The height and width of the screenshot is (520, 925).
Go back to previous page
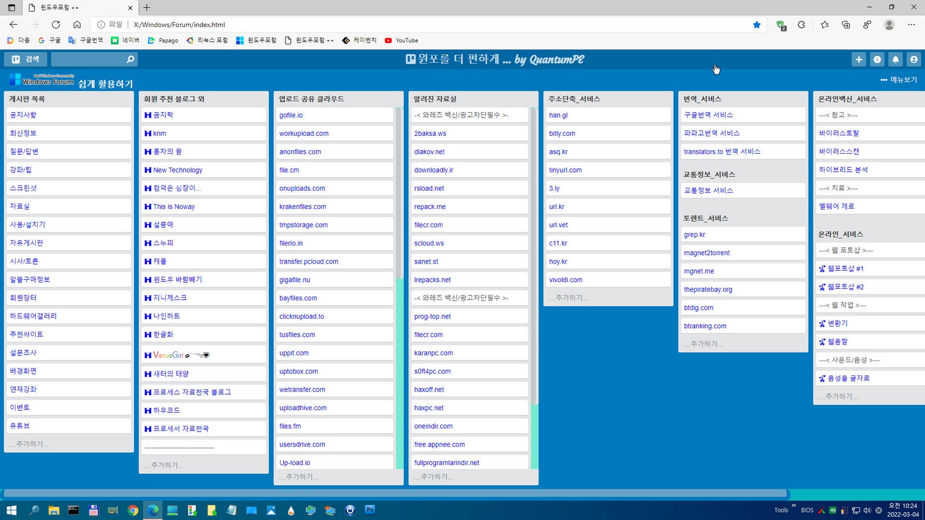click(13, 24)
